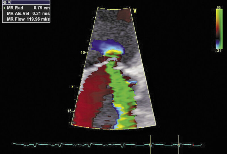Click the '10' depth marker on the sector
227x154 pixels.
click(83, 52)
